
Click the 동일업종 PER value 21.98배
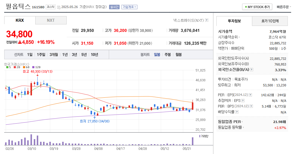coord(279,122)
